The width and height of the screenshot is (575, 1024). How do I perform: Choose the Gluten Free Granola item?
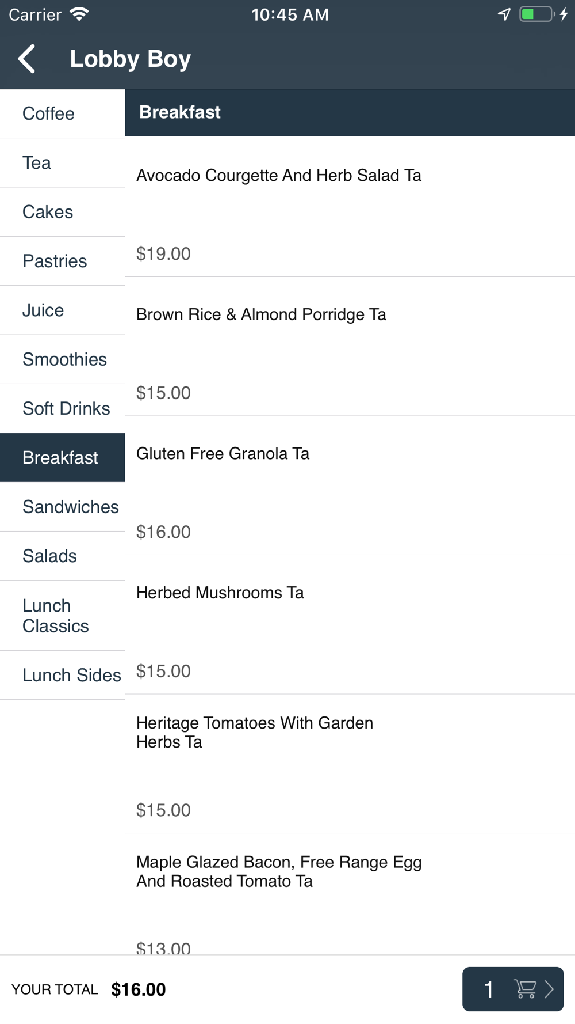tap(350, 486)
